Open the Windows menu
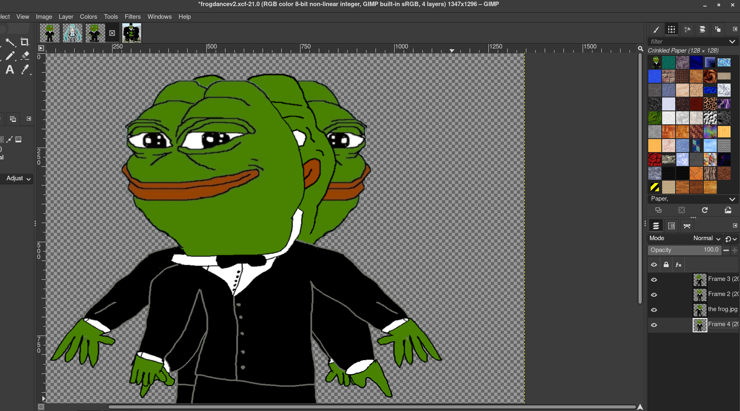 pyautogui.click(x=159, y=17)
